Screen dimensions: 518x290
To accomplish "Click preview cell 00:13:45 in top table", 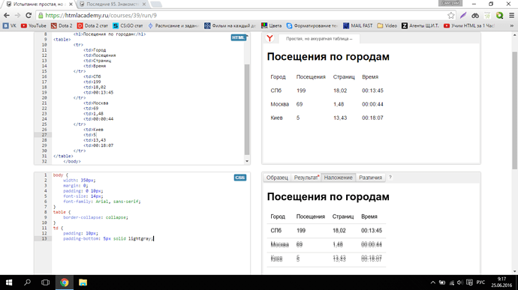I will 372,91.
